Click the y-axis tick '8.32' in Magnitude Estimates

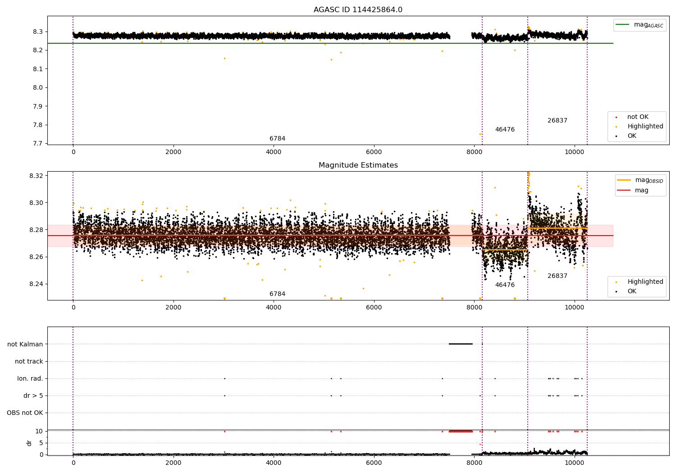click(x=36, y=176)
